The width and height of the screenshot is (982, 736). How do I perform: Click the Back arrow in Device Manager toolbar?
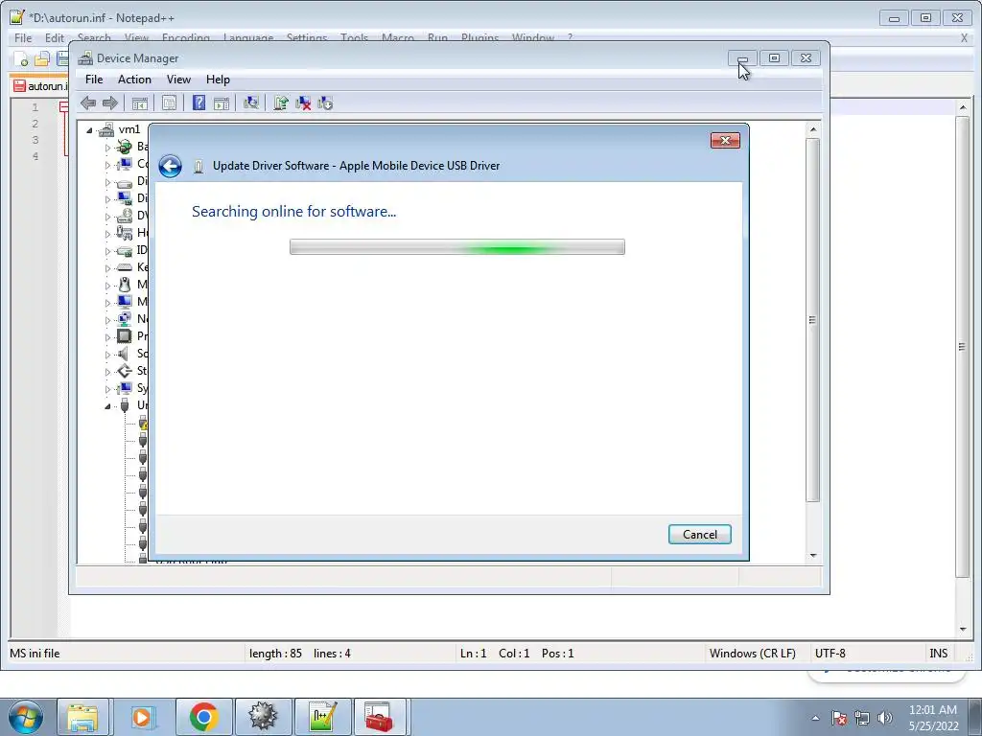pos(88,103)
